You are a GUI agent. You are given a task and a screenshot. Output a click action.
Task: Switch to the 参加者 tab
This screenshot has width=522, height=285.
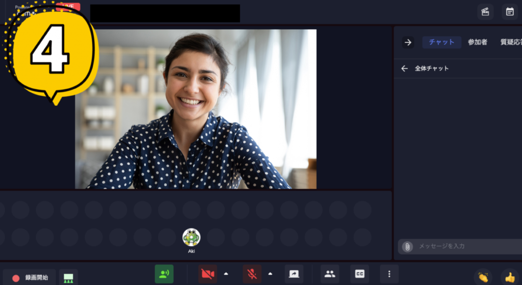point(478,42)
